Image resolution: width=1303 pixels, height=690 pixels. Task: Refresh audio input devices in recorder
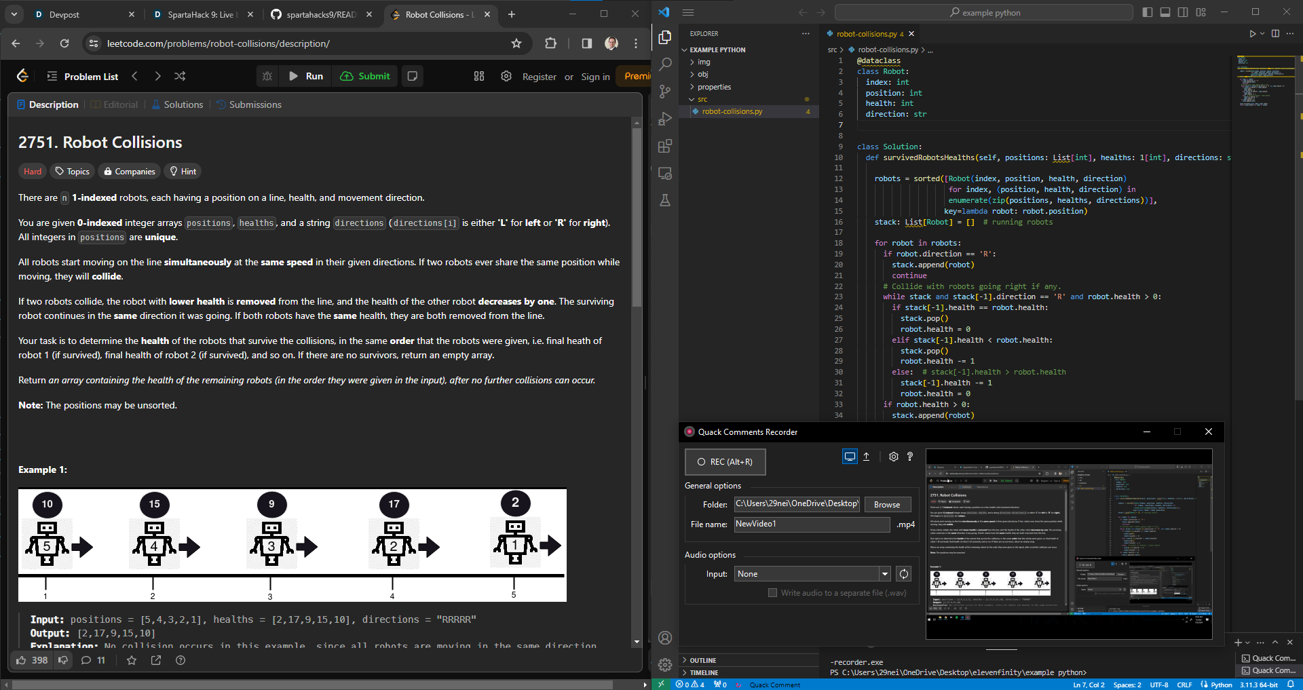[x=903, y=574]
